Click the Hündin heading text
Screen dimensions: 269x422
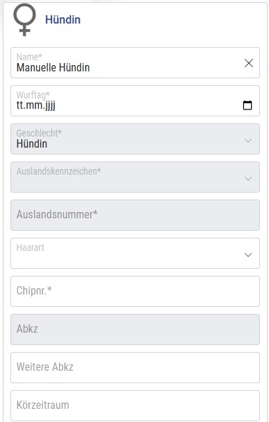click(62, 19)
